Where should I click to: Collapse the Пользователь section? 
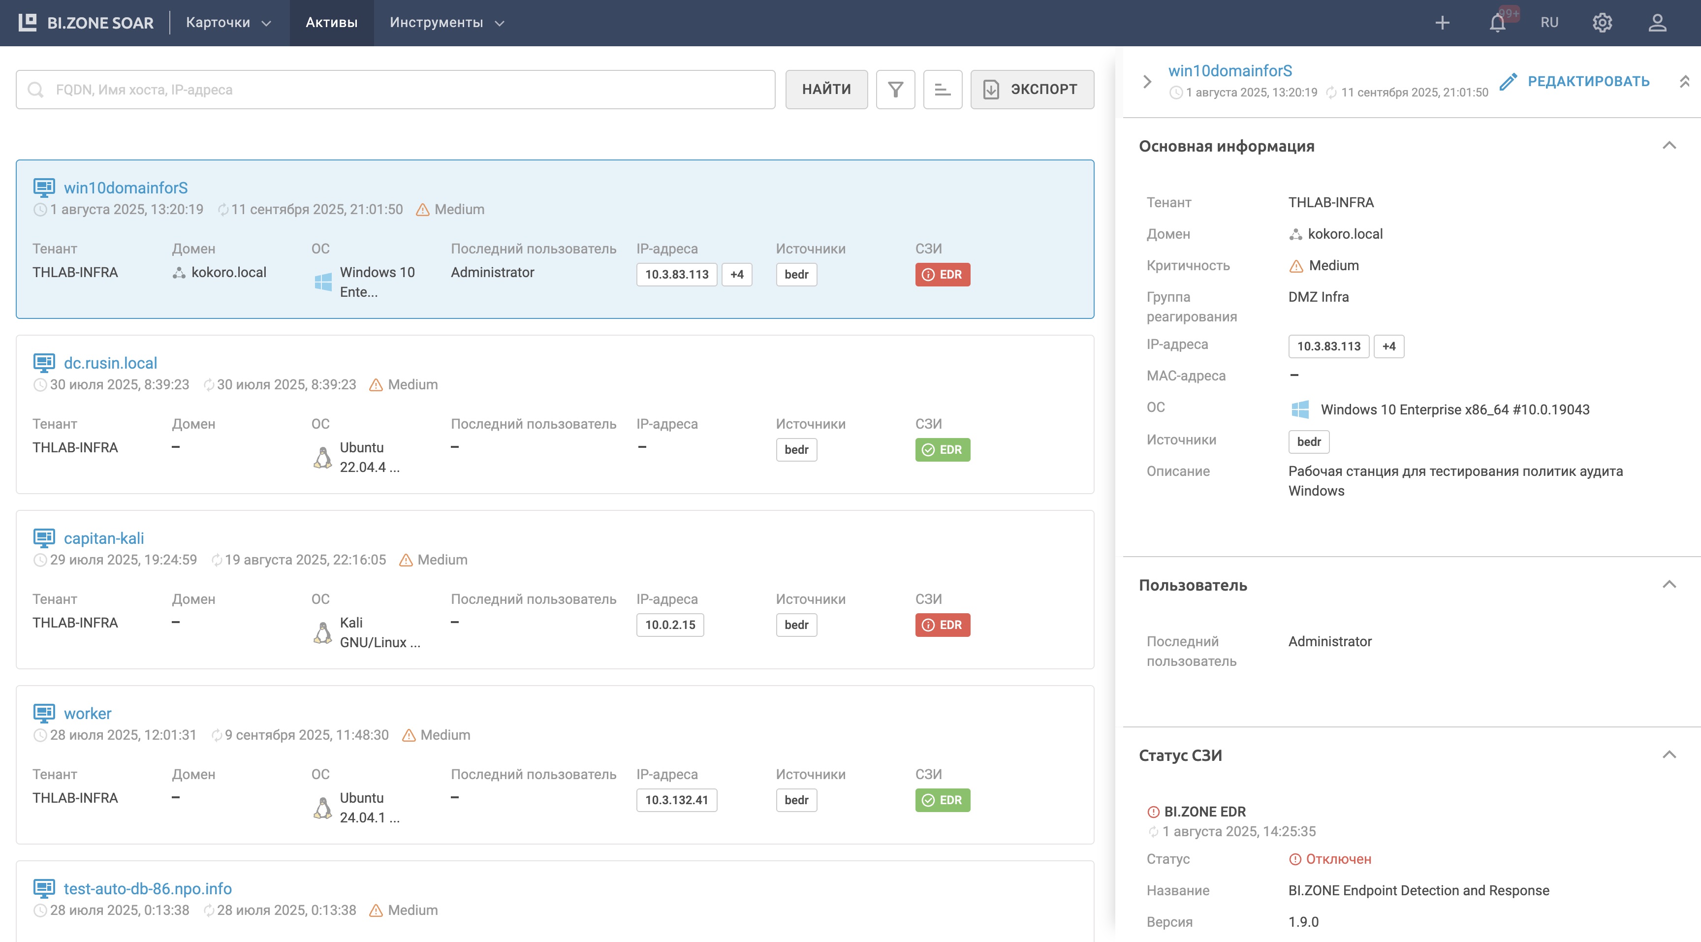(1669, 585)
